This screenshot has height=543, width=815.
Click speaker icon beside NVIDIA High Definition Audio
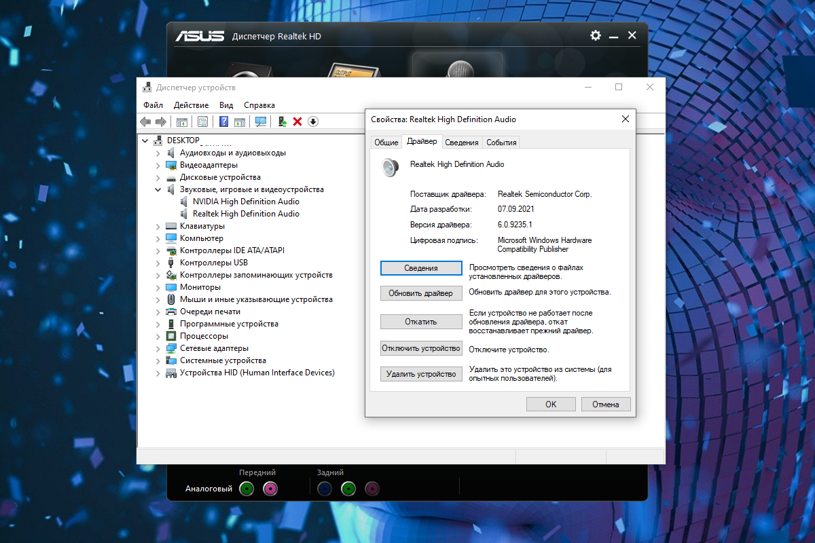pyautogui.click(x=185, y=202)
